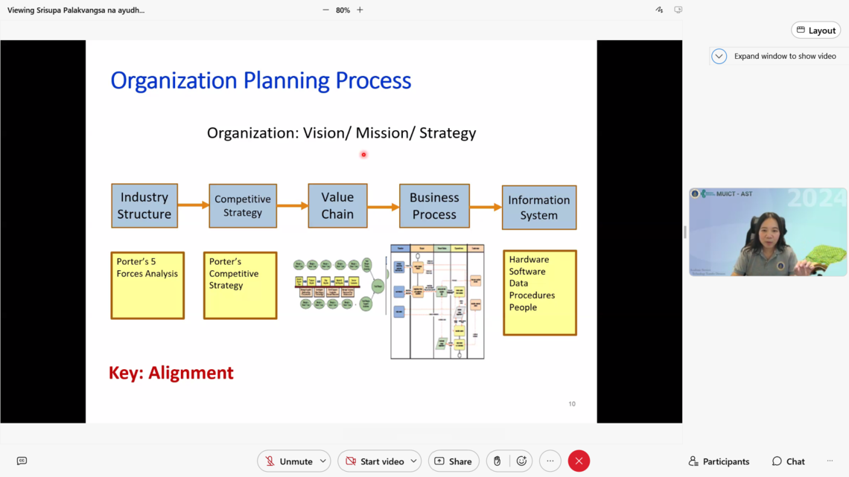Open the Layout menu
This screenshot has height=477, width=849.
[x=815, y=31]
